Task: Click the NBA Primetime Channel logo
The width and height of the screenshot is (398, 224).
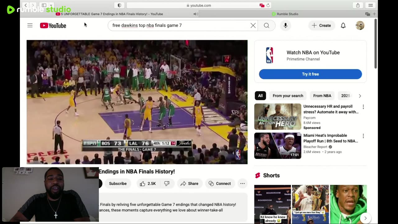Action: [x=270, y=55]
